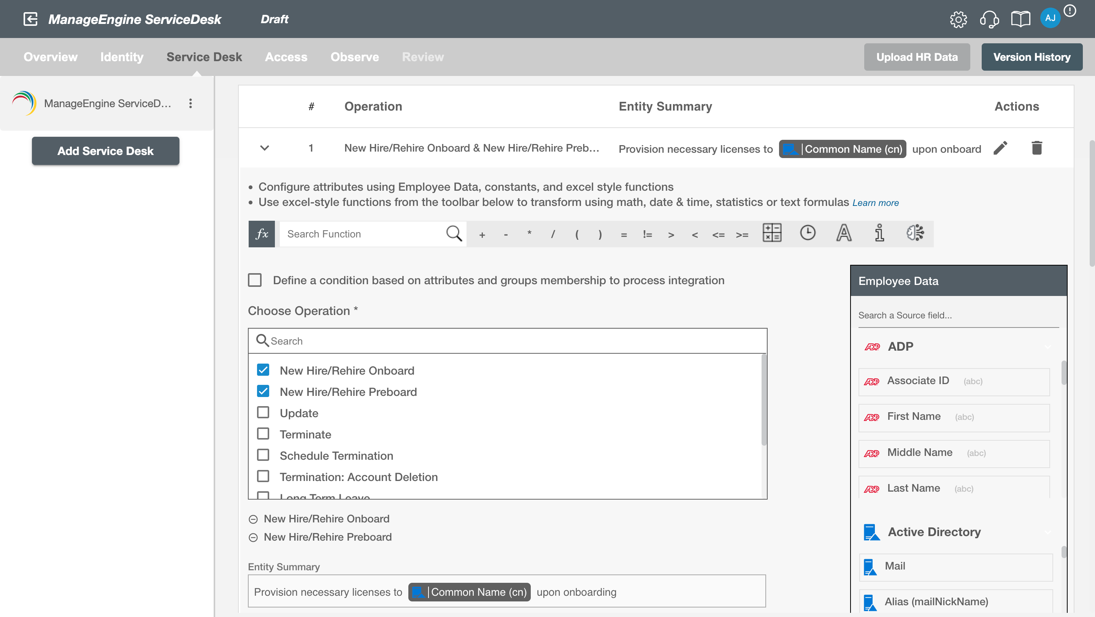Viewport: 1095px width, 617px height.
Task: Click the Version History button
Action: coord(1032,57)
